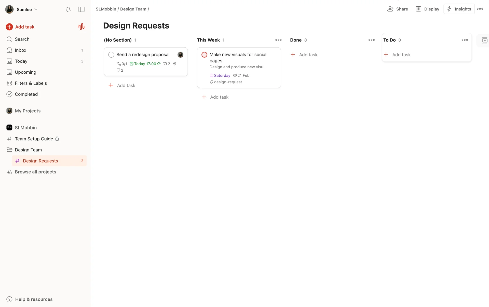Click the add section icon at far right
Image resolution: width=489 pixels, height=307 pixels.
[484, 40]
